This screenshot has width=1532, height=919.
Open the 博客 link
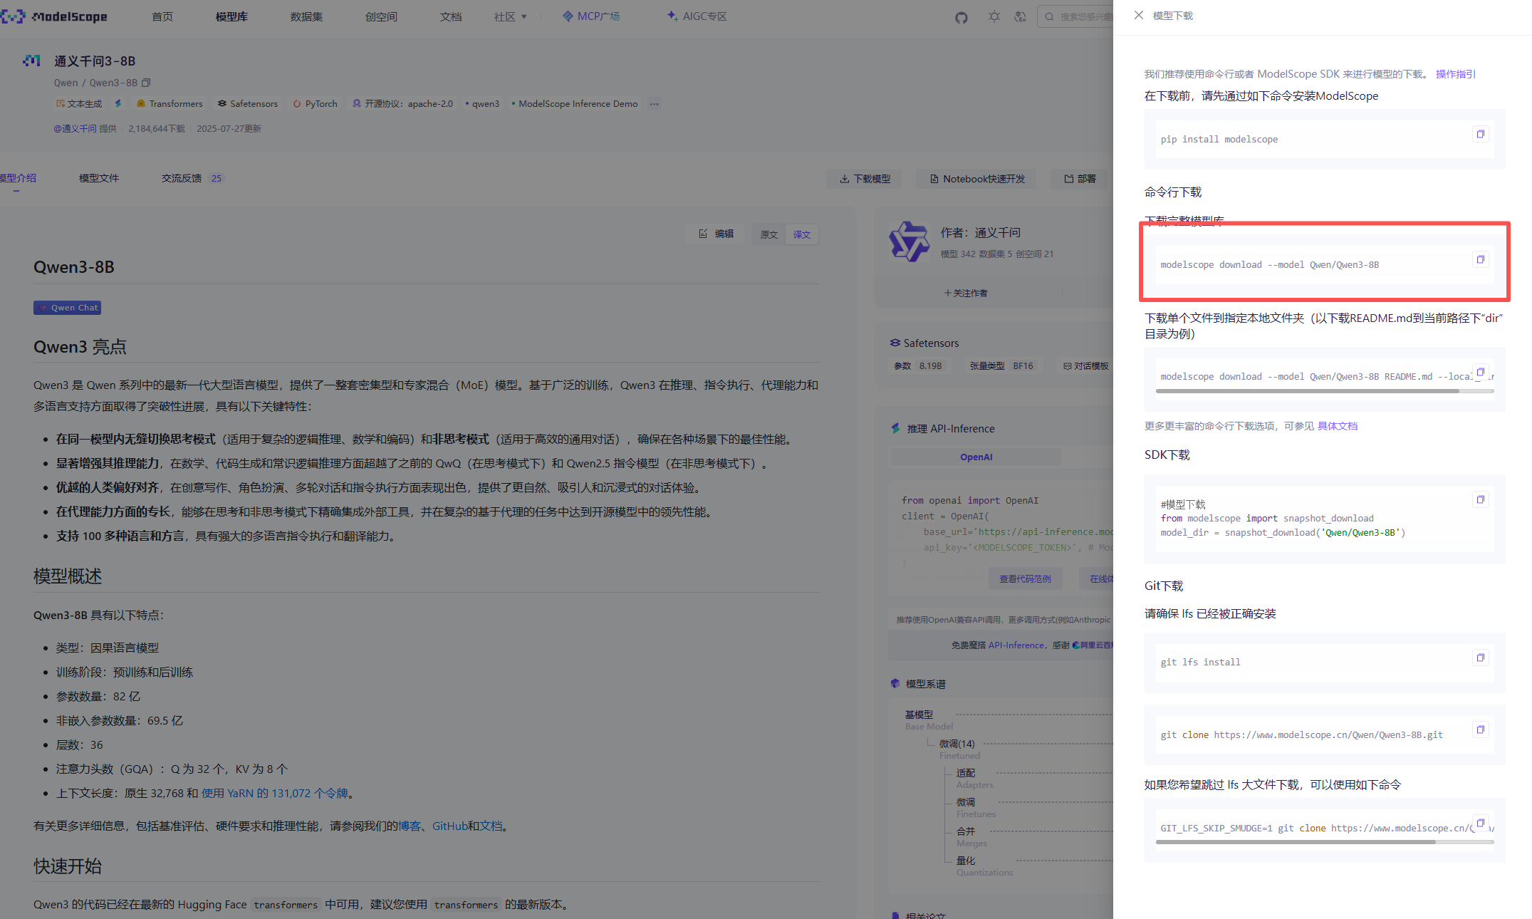410,826
